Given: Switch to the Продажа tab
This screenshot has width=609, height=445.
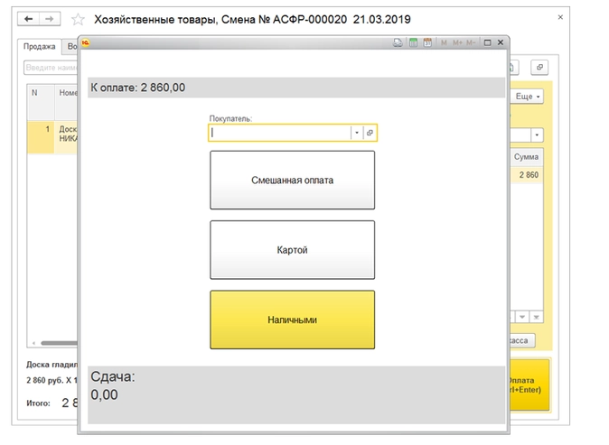Looking at the screenshot, I should coord(40,47).
